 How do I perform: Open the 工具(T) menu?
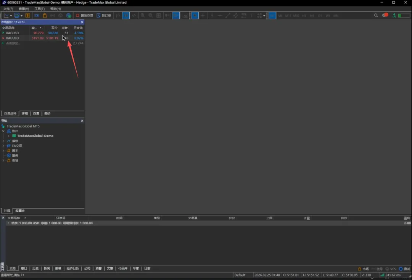coord(39,9)
